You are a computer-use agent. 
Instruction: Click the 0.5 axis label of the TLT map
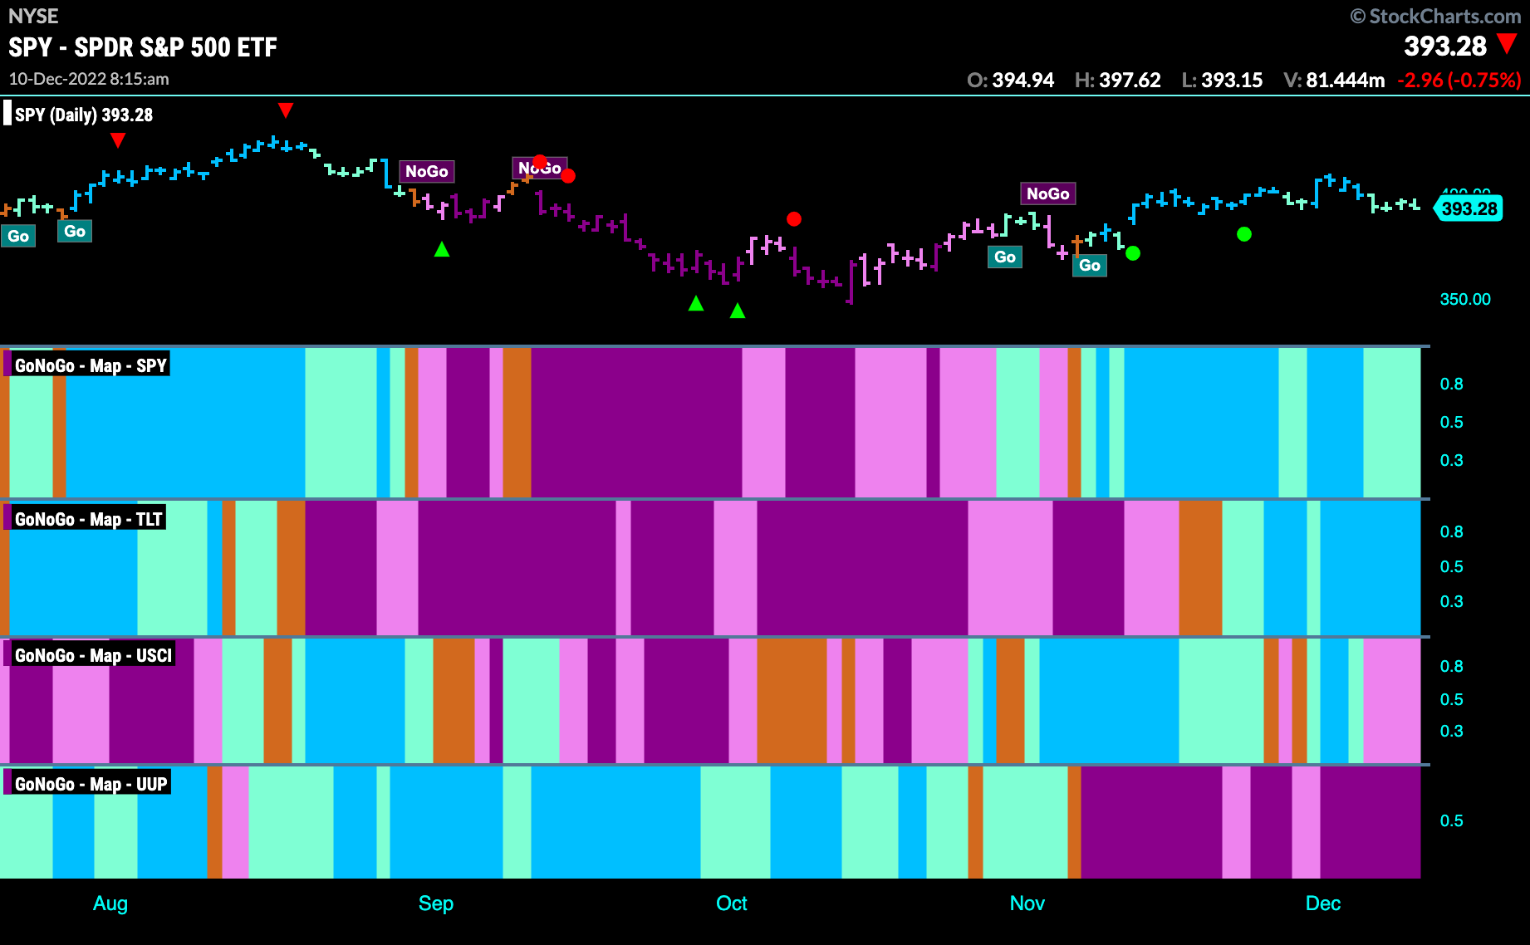[1452, 567]
